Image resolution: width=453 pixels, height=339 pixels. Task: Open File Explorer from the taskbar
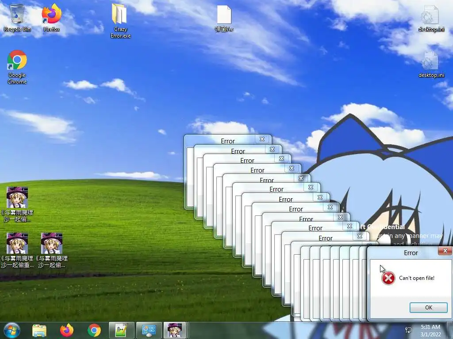39,330
